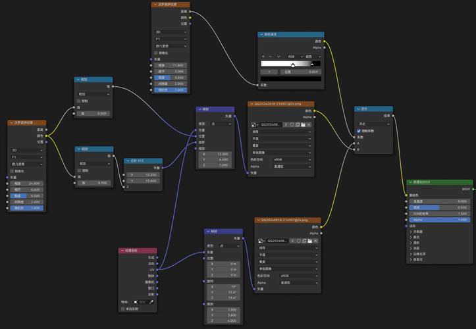This screenshot has height=329, width=476.
Task: Open image browser icon in lower image texture node
Action: [261, 241]
